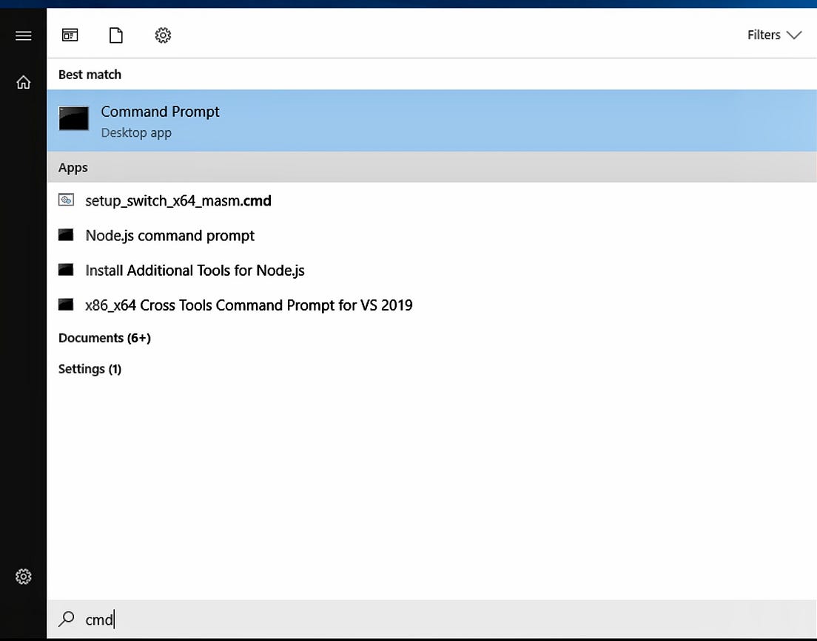Open the hamburger menu in the left sidebar
The image size is (817, 641).
[23, 35]
